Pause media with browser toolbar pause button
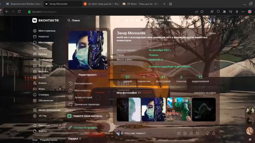 237,12
